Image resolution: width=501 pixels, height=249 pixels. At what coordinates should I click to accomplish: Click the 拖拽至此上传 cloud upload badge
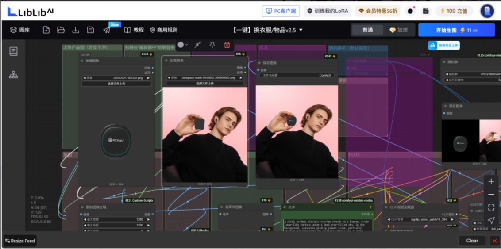tap(444, 45)
